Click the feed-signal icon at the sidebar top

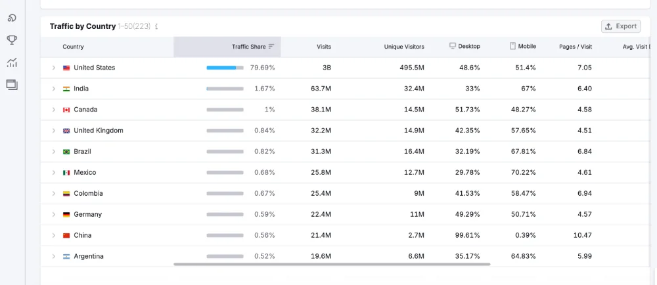pos(12,18)
